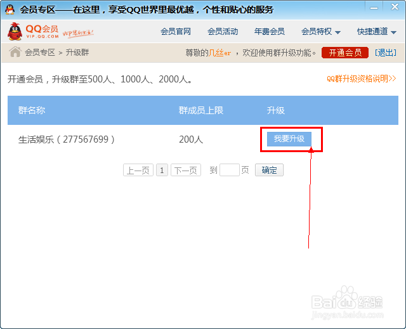
Task: Open the 会员官网 menu item
Action: (x=176, y=32)
